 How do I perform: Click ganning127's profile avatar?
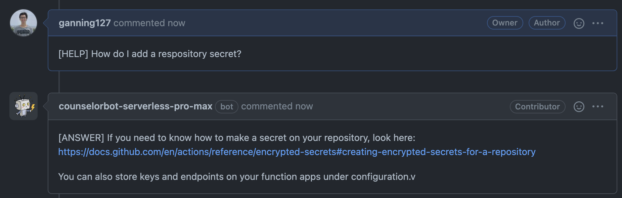24,23
